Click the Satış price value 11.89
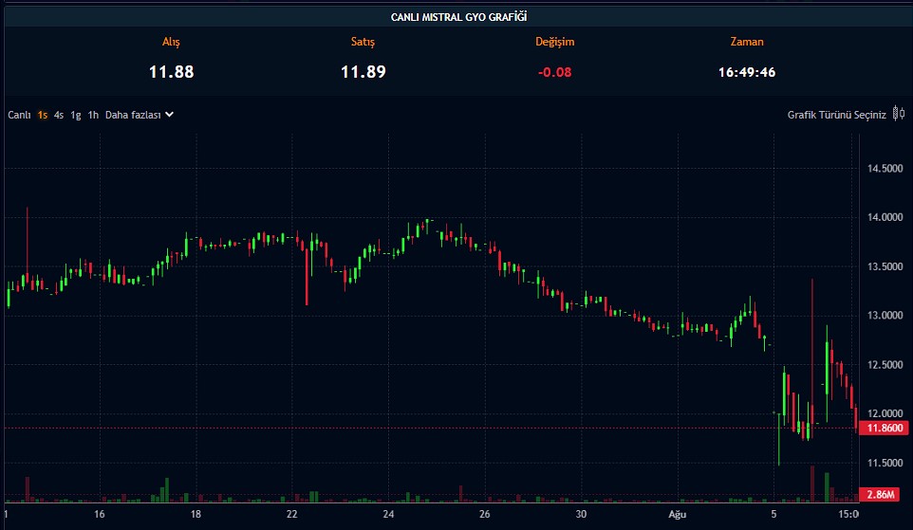 363,72
